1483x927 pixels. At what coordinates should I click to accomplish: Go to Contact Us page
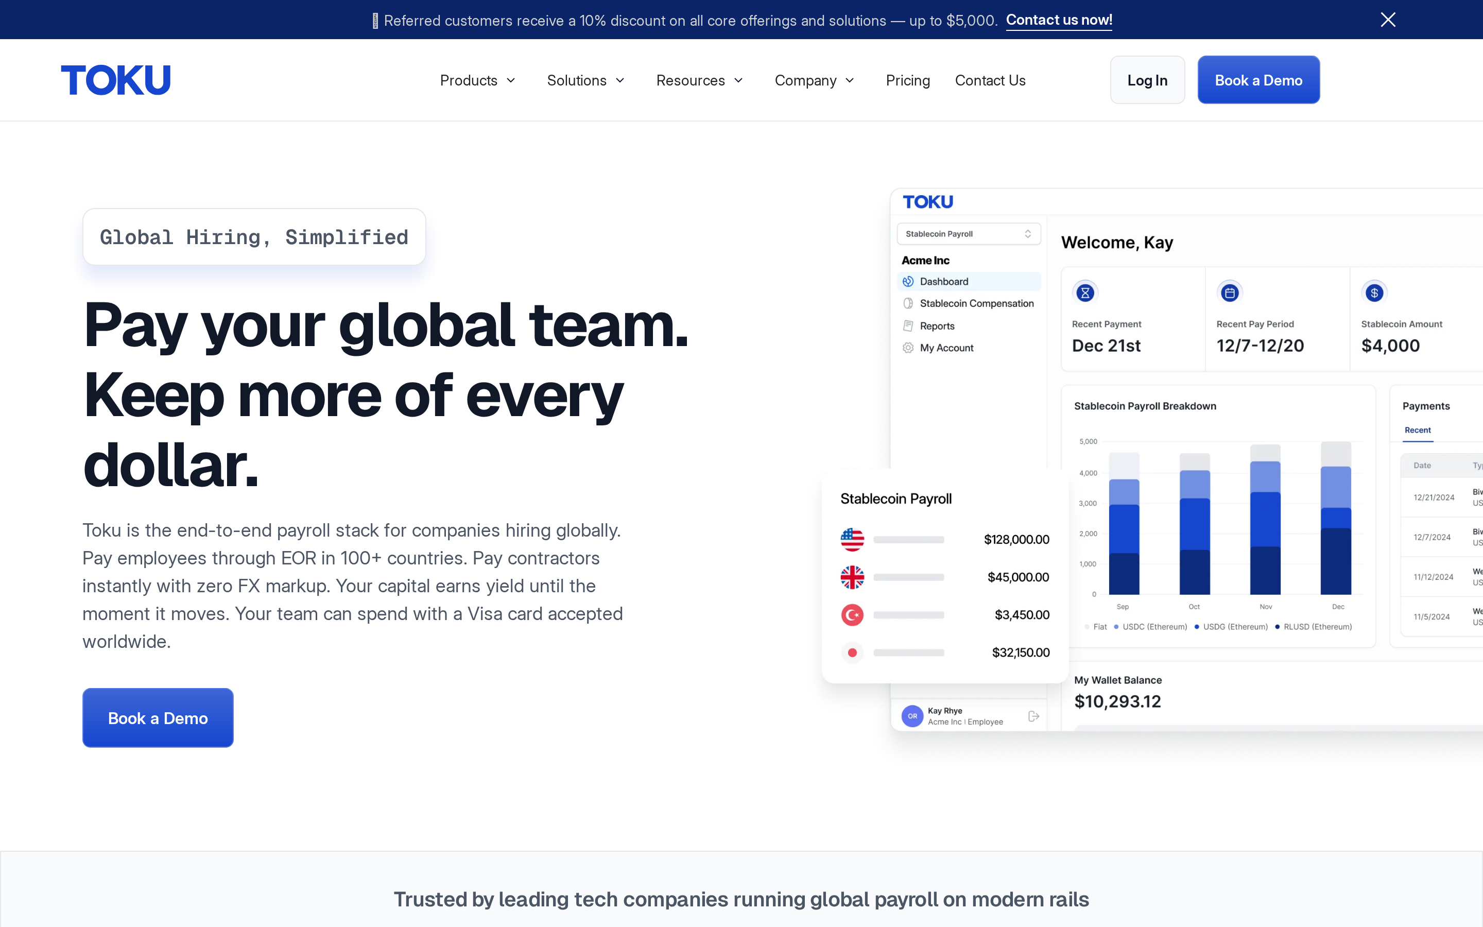990,80
